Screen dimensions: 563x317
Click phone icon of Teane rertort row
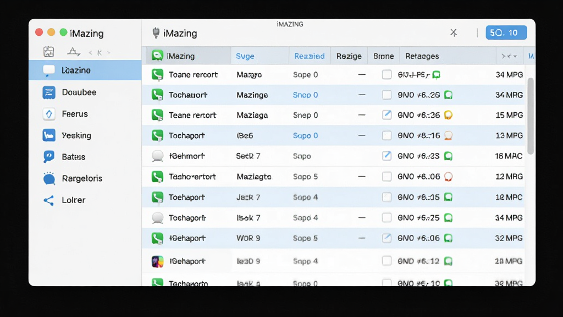(x=157, y=115)
